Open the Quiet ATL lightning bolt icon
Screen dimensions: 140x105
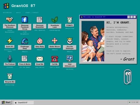[x=10, y=41]
